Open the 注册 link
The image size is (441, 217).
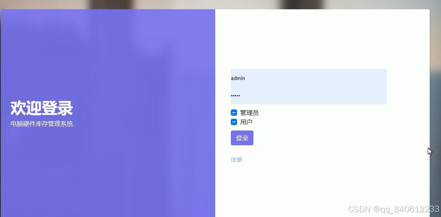point(236,160)
